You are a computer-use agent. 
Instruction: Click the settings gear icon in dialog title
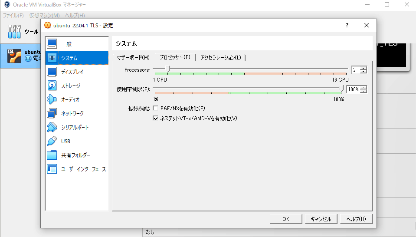click(x=47, y=25)
